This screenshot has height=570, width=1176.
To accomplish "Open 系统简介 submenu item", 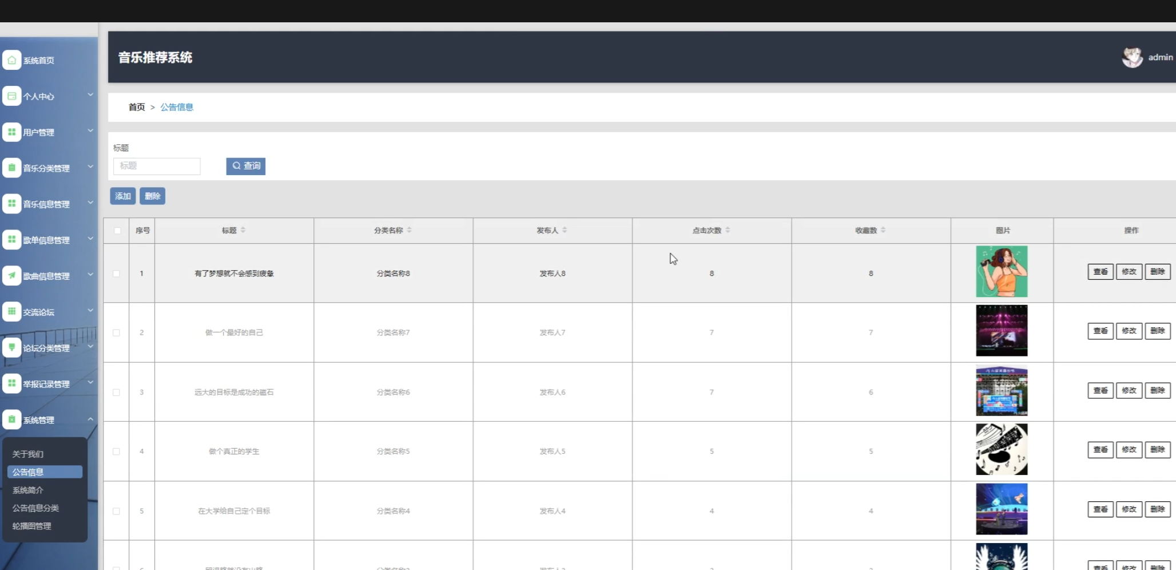I will 28,490.
